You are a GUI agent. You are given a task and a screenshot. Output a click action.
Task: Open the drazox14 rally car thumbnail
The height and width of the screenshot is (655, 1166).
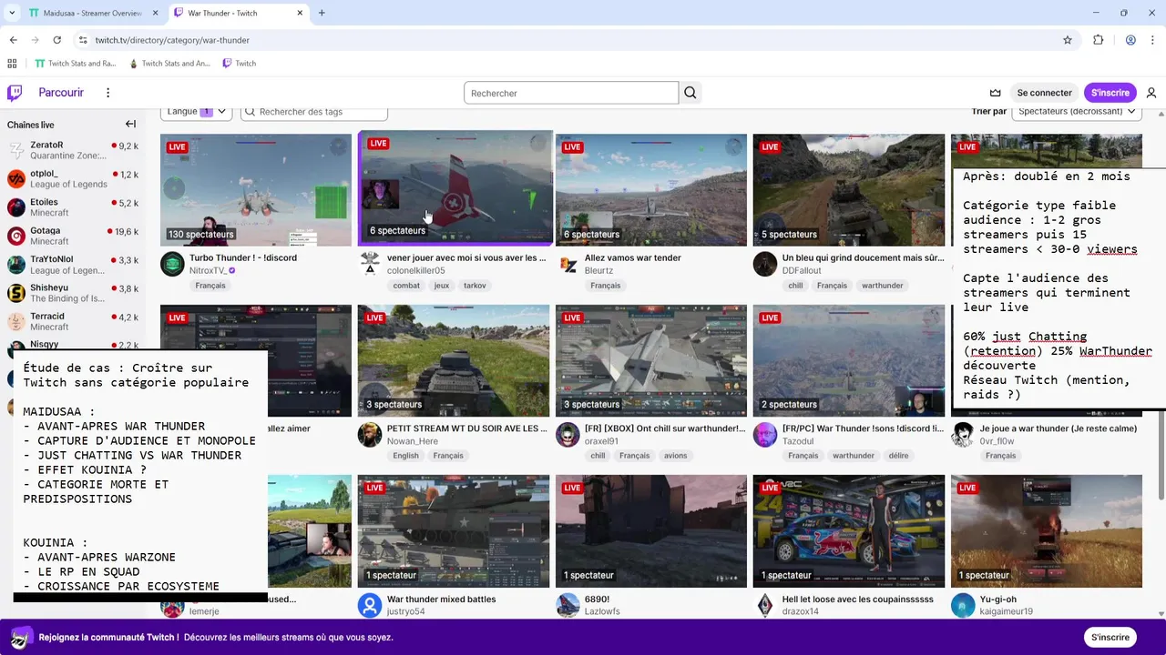click(x=849, y=531)
